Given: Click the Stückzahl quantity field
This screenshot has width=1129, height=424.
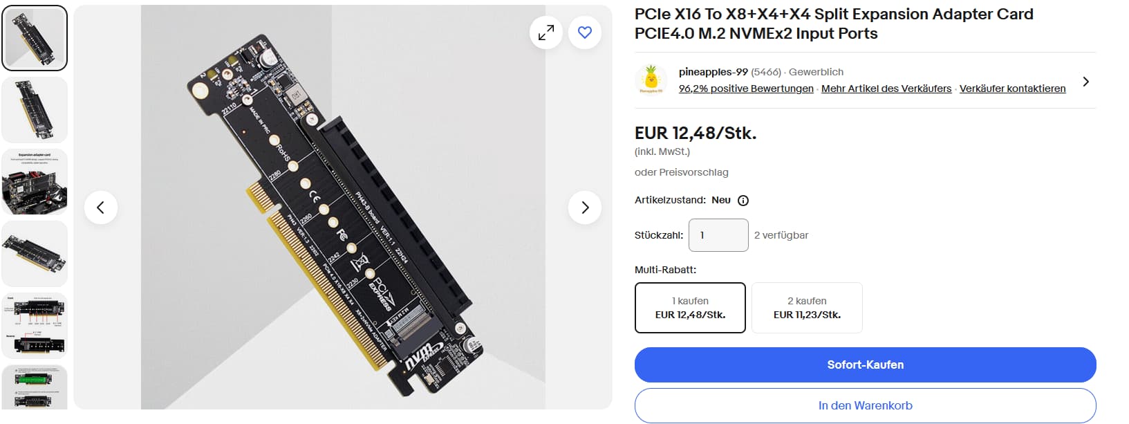Looking at the screenshot, I should (x=719, y=235).
